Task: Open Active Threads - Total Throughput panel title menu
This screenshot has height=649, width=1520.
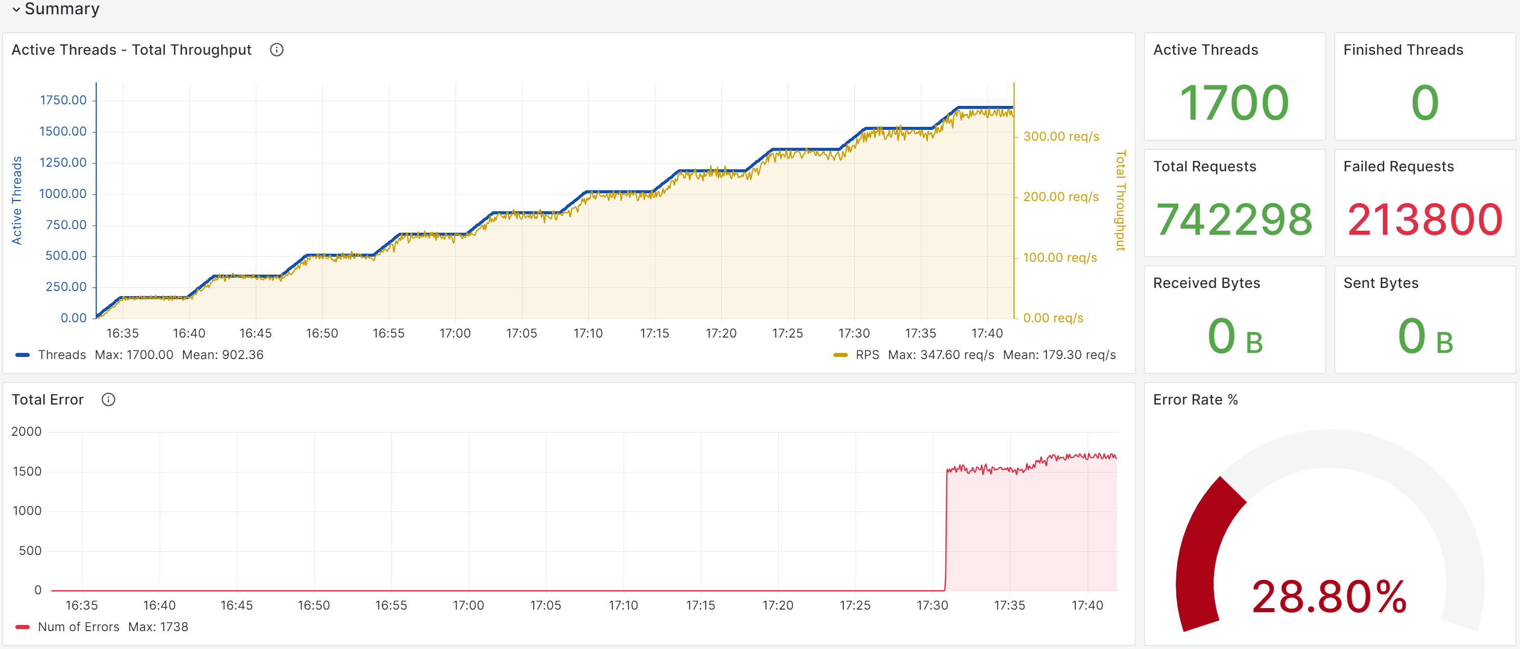Action: tap(131, 50)
